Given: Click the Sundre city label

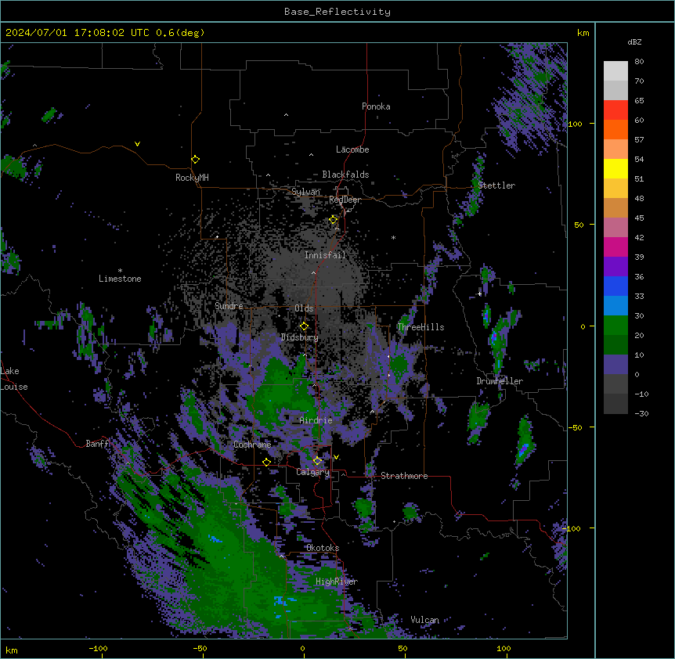Looking at the screenshot, I should click(229, 306).
